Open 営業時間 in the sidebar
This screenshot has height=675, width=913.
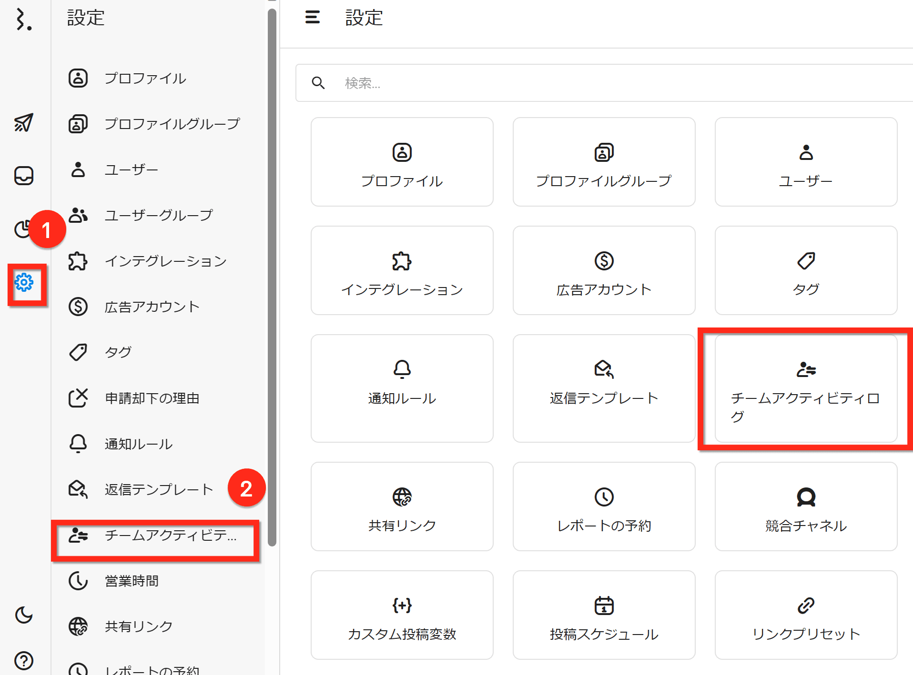click(132, 581)
